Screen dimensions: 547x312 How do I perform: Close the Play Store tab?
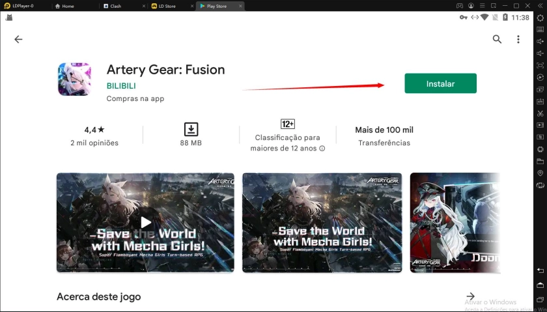click(240, 6)
